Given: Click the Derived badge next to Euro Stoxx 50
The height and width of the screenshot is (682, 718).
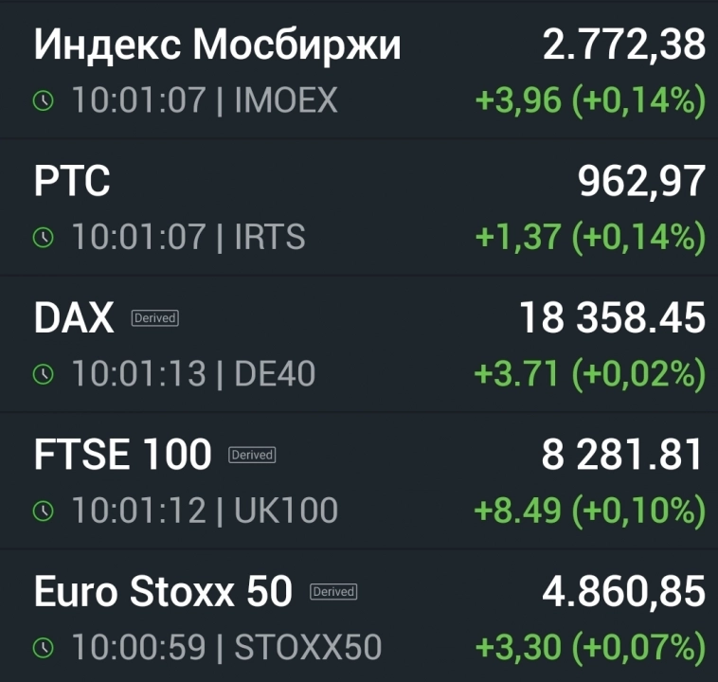Looking at the screenshot, I should pyautogui.click(x=333, y=592).
